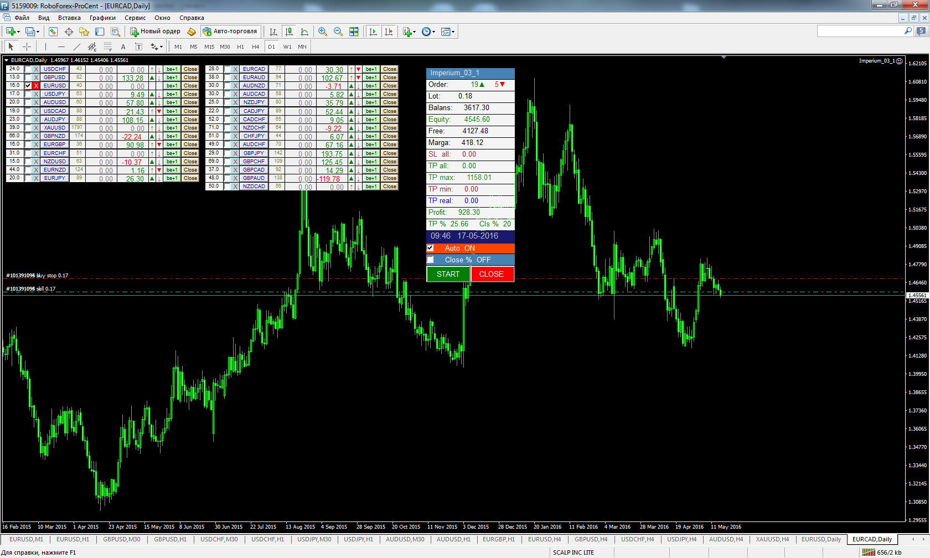Select the M15 timeframe
The width and height of the screenshot is (930, 558).
(x=209, y=47)
